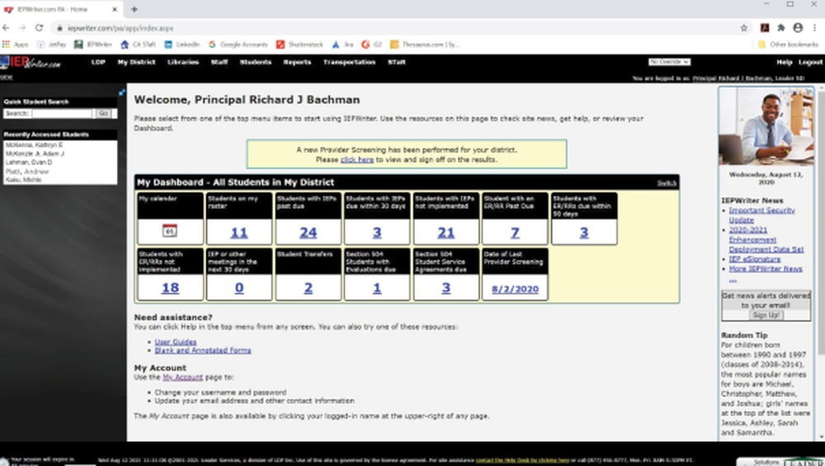Click the Sign Up! news alerts button
The width and height of the screenshot is (825, 466).
coord(766,315)
